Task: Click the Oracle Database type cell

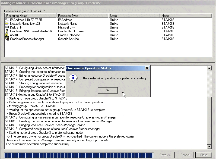Action: (69, 35)
